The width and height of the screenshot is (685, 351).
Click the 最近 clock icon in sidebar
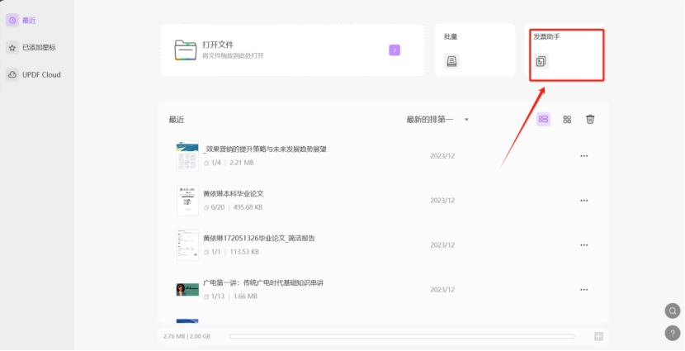(12, 21)
